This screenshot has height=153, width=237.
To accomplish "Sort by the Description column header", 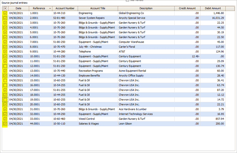I will pos(146,9).
